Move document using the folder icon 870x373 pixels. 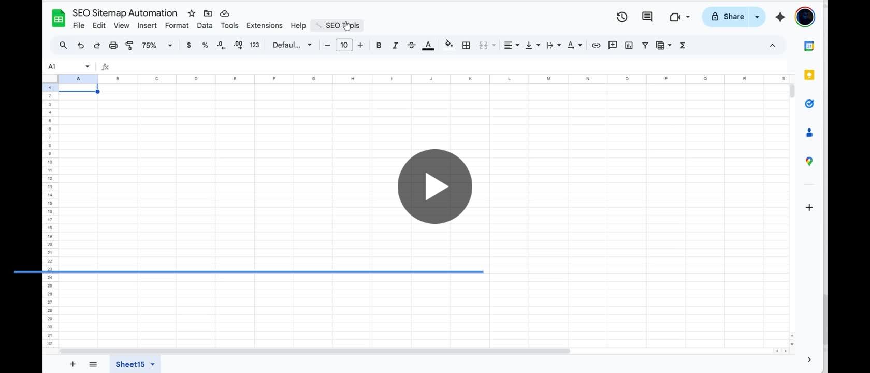pos(208,13)
